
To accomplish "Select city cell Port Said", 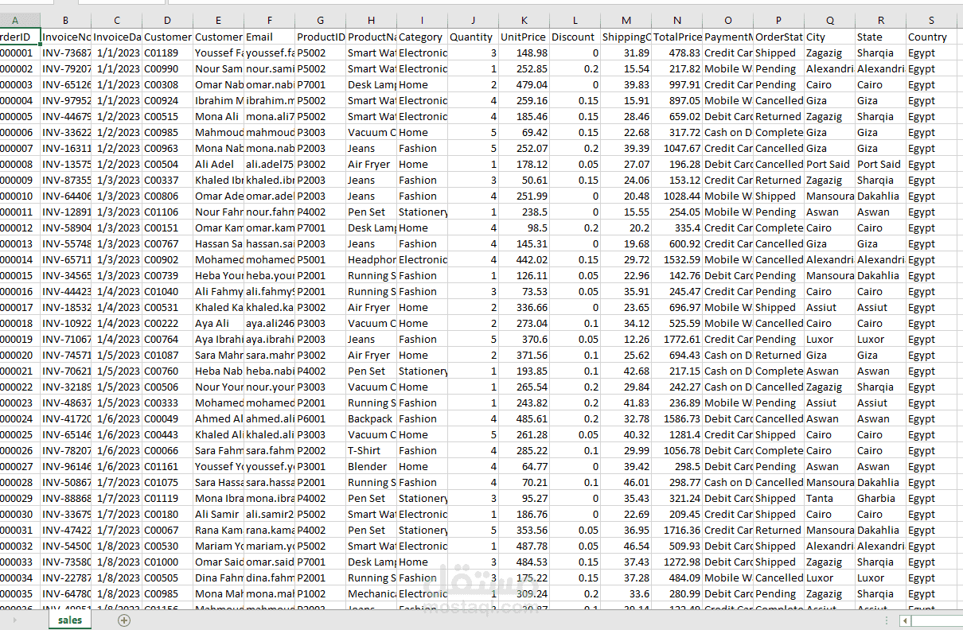I will (x=829, y=164).
